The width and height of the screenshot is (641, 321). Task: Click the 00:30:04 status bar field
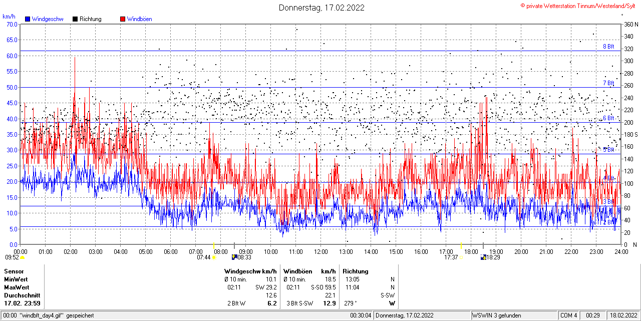pyautogui.click(x=361, y=315)
